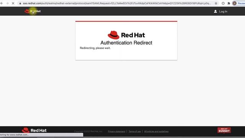245x138 pixels.
Task: Click the lock icon in address bar
Action: 20,3
